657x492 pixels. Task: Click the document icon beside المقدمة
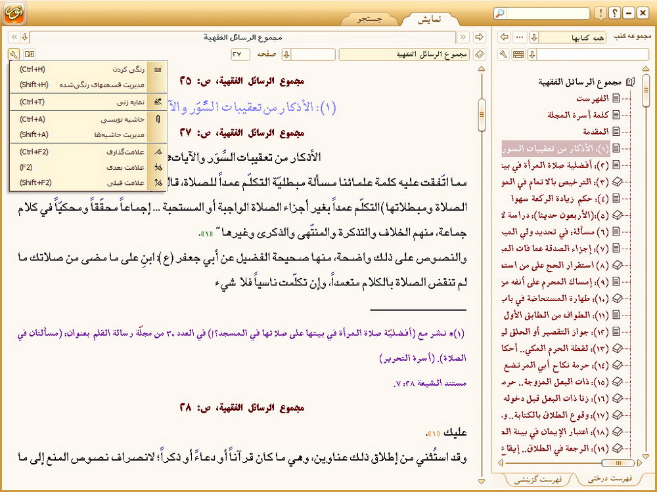616,131
